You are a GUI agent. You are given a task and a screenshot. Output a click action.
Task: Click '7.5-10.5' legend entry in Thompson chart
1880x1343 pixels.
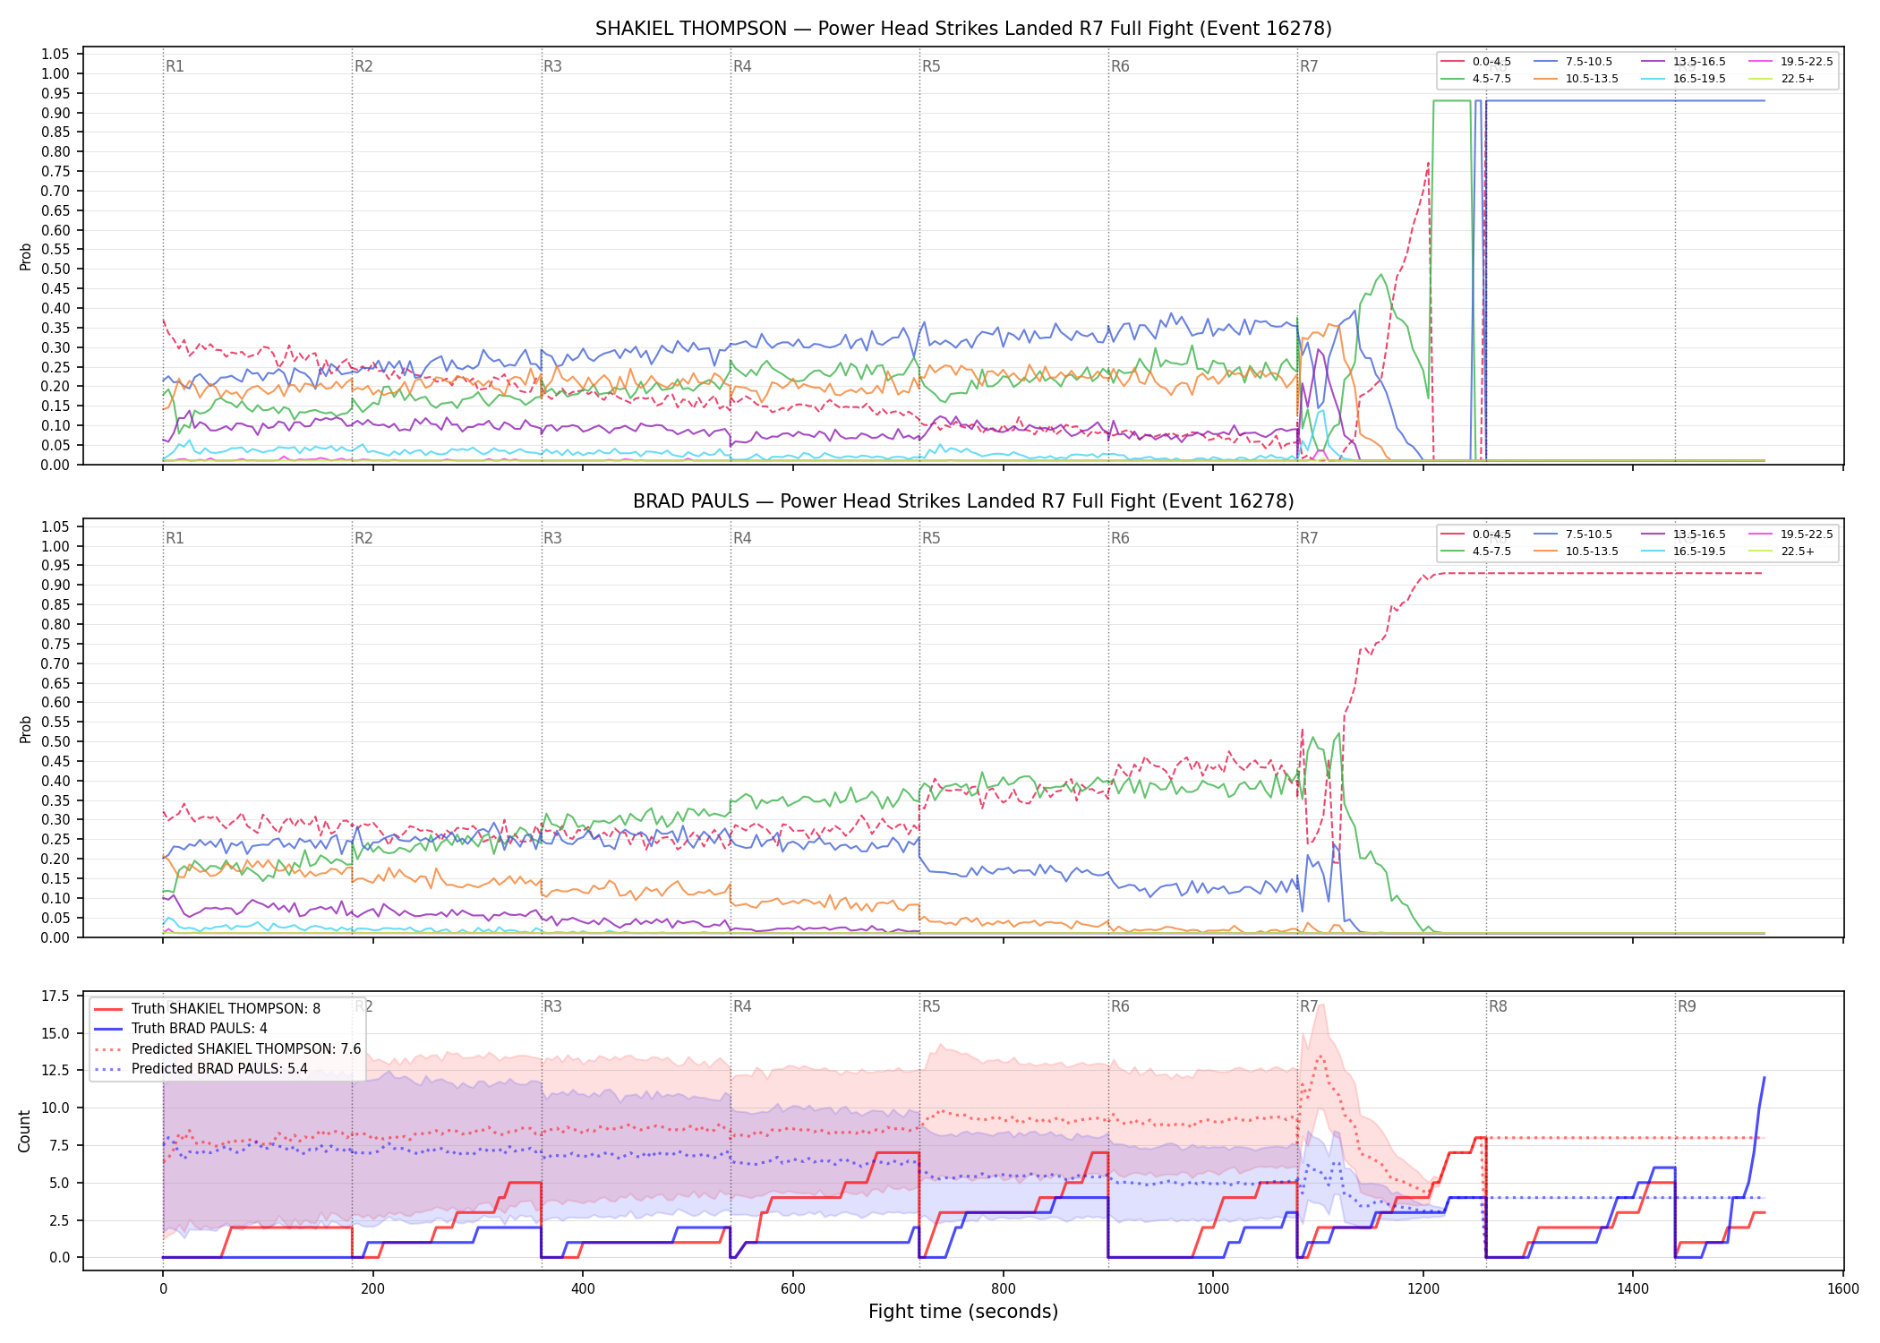(1574, 62)
